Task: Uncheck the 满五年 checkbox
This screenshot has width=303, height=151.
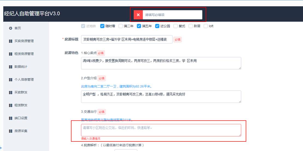Action: tap(139, 26)
